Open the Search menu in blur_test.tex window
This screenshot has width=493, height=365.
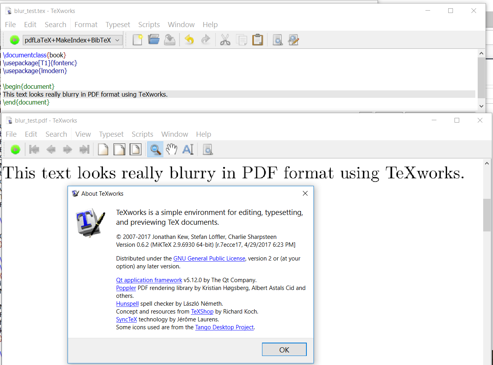(55, 24)
